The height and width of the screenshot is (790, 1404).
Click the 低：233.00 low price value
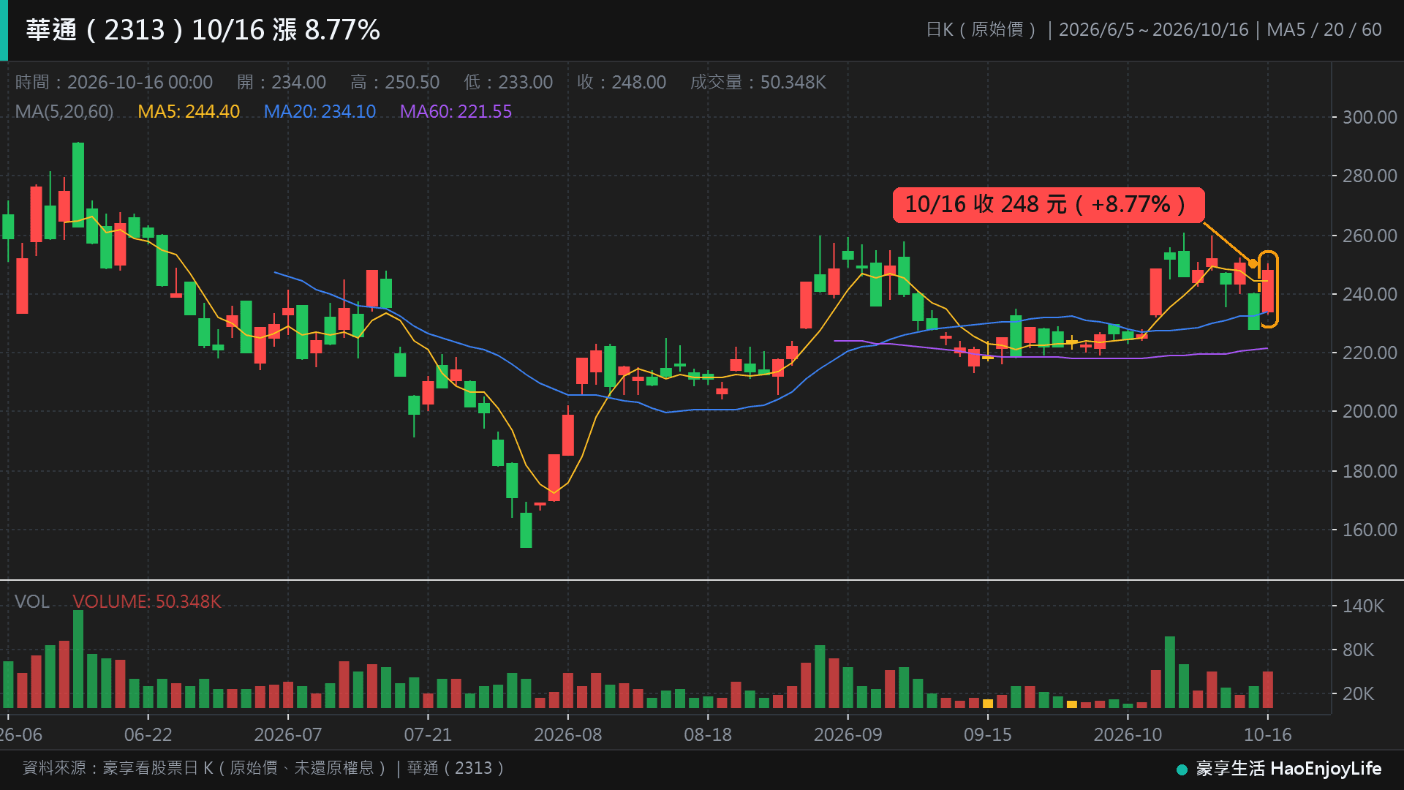[x=508, y=82]
